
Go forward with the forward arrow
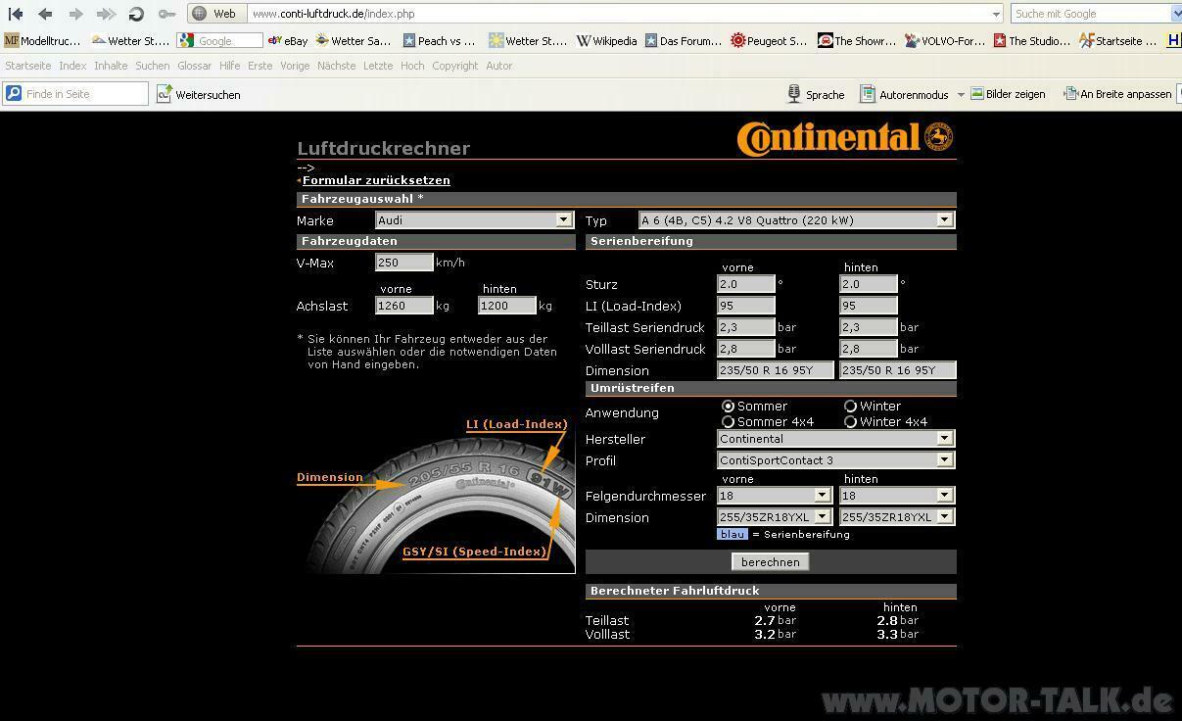[75, 14]
